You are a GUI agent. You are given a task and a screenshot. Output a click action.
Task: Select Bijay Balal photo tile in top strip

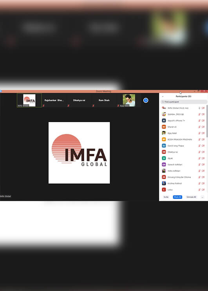129,101
